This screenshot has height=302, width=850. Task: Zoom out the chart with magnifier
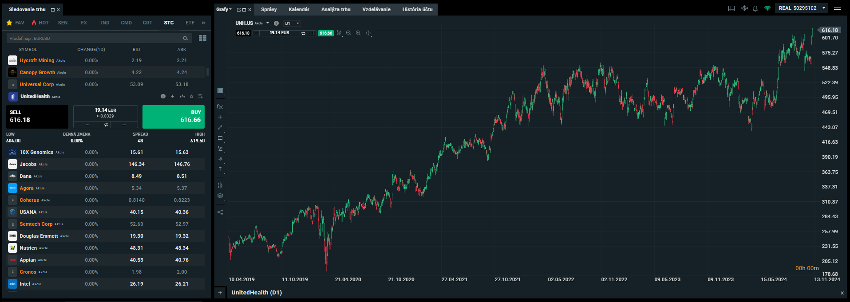(348, 33)
